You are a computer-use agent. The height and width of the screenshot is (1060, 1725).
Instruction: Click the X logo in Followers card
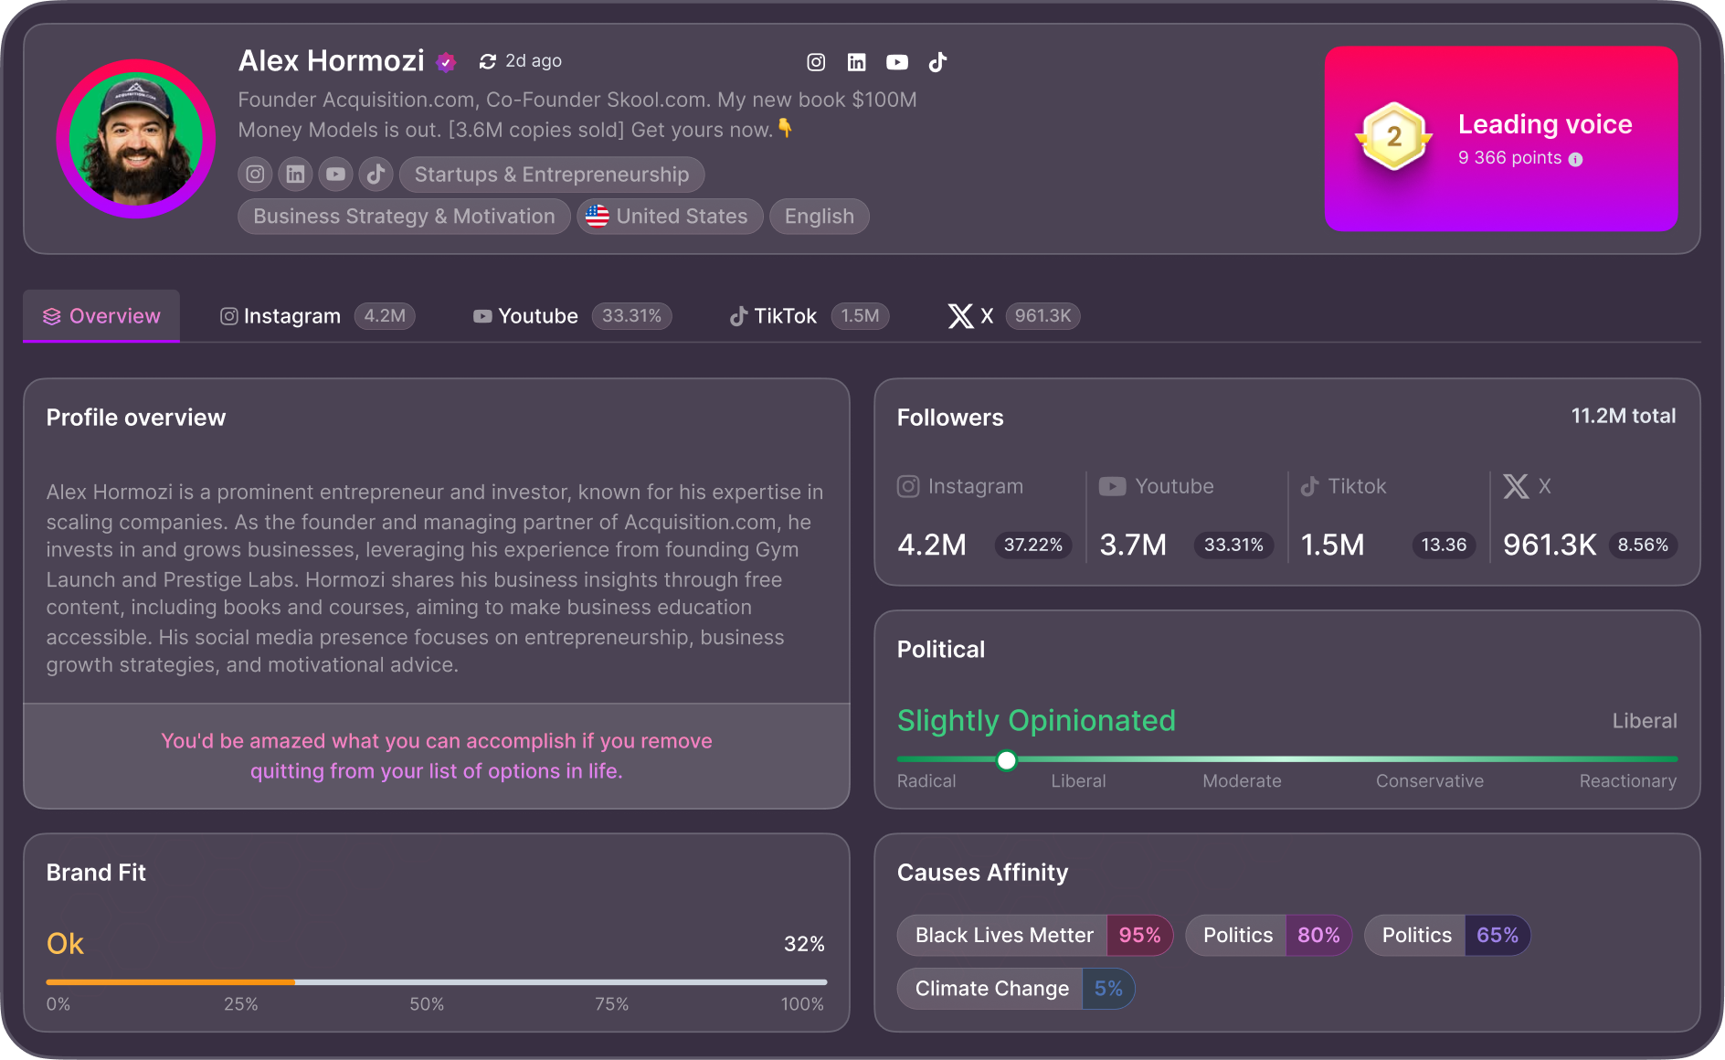click(1516, 486)
